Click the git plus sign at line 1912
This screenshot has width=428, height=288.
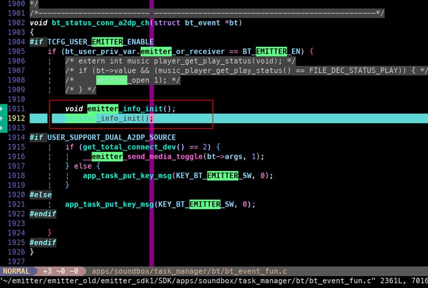[x=2, y=118]
